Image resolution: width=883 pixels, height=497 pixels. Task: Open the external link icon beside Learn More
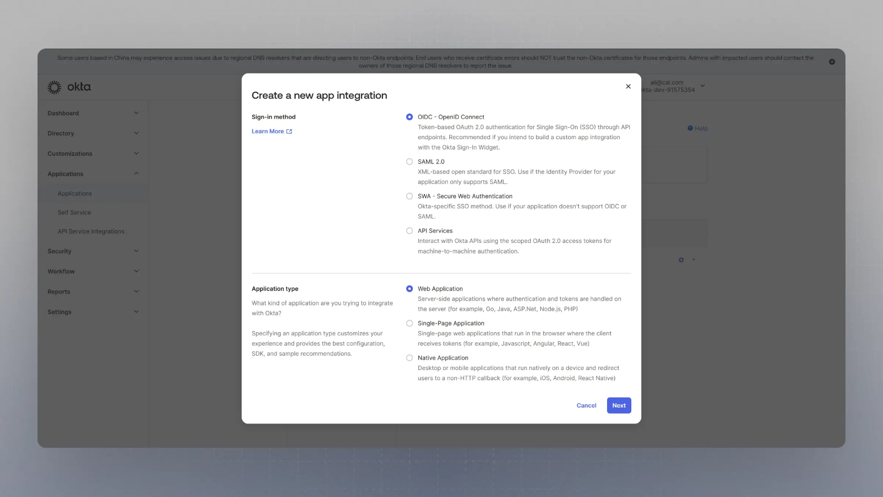(x=289, y=131)
